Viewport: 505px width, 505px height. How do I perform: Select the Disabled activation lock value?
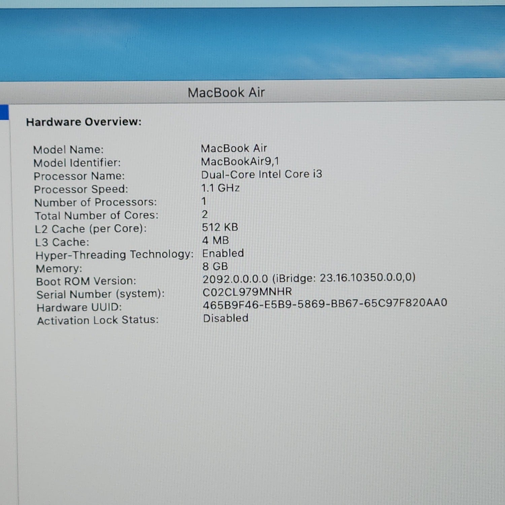(226, 318)
